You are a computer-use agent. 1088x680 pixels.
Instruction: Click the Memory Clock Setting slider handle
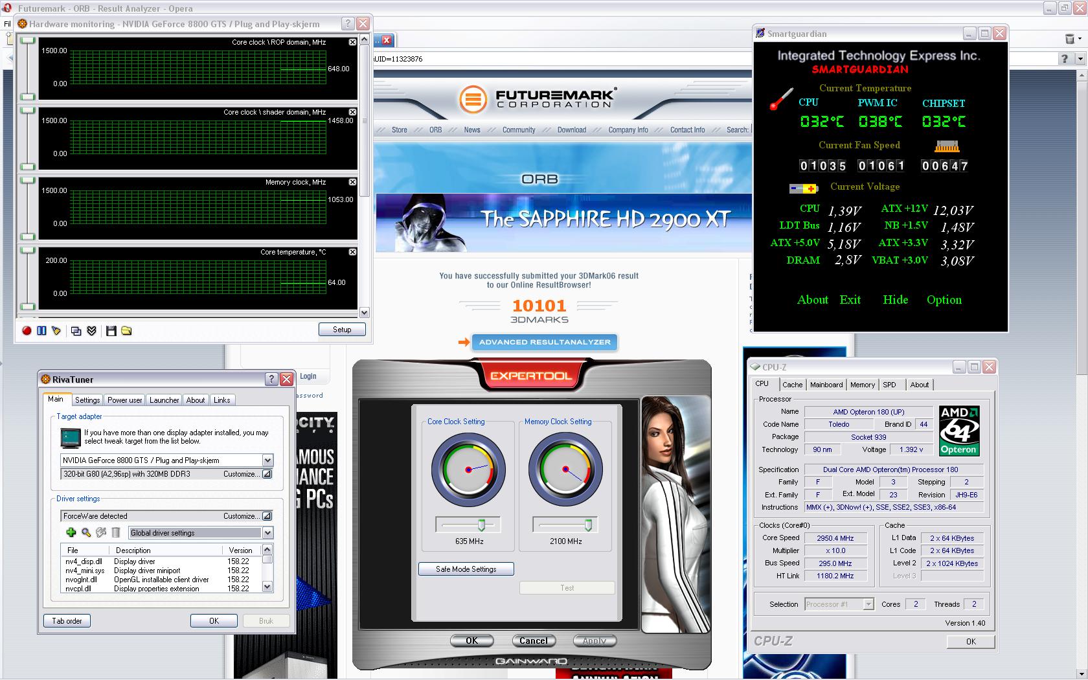coord(588,525)
